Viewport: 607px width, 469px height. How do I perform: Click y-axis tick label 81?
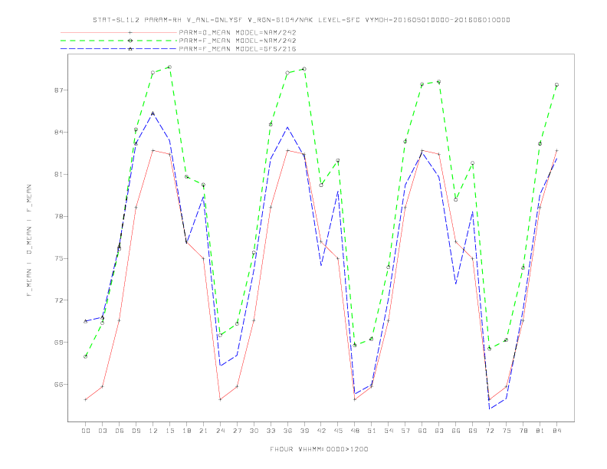click(x=59, y=174)
